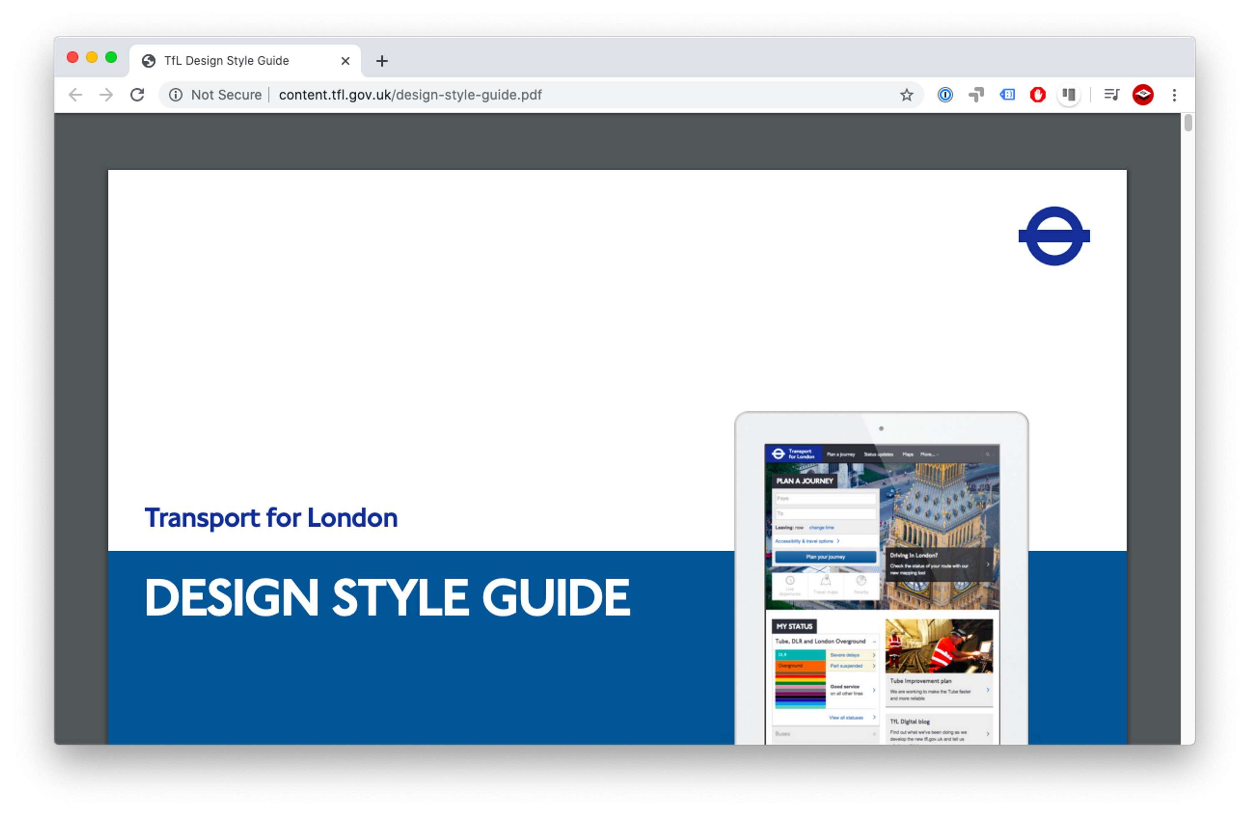Click the Transport for London heading
This screenshot has height=816, width=1249.
point(271,518)
